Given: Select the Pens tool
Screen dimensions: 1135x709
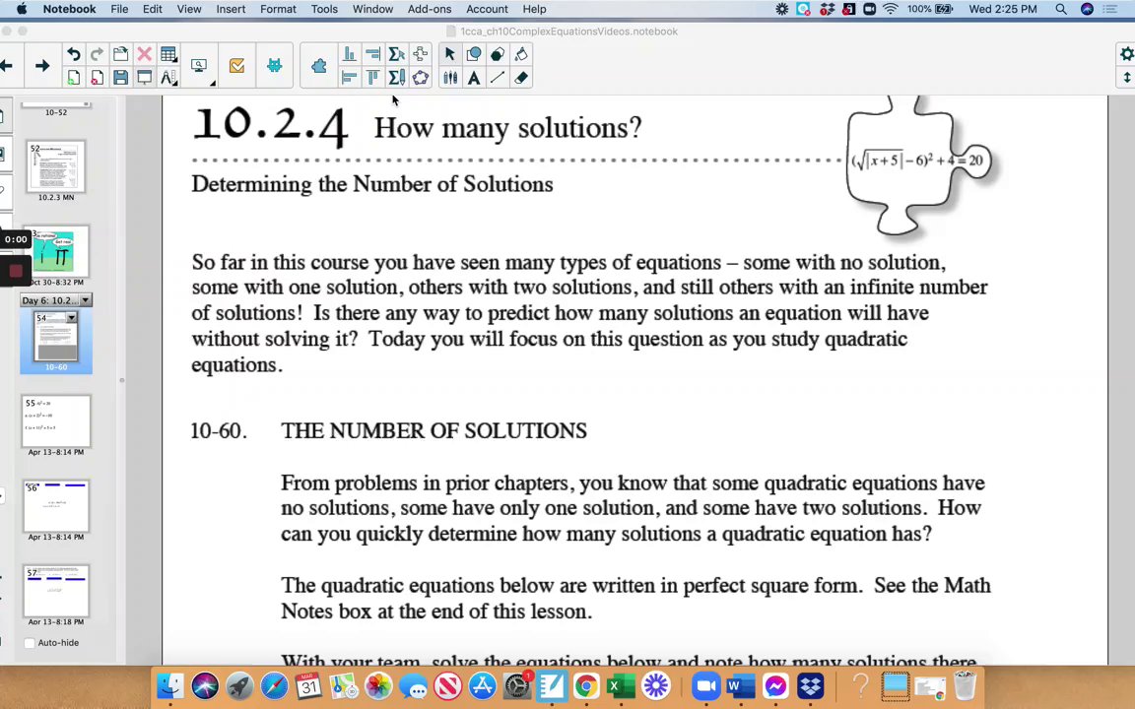Looking at the screenshot, I should pyautogui.click(x=449, y=78).
